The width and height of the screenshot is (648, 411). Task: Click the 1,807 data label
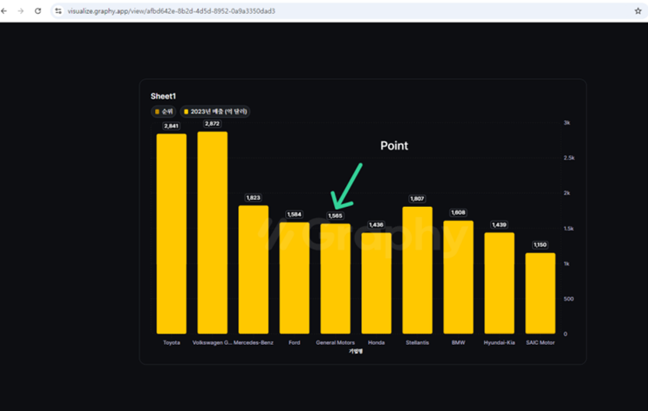coord(417,198)
